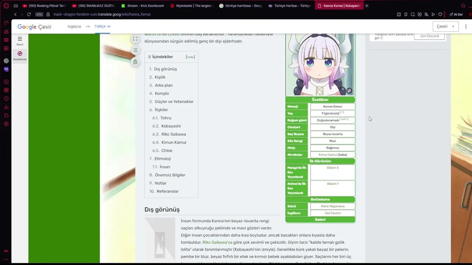Expand page to fullscreen view icon
The width and height of the screenshot is (472, 265).
point(135,39)
